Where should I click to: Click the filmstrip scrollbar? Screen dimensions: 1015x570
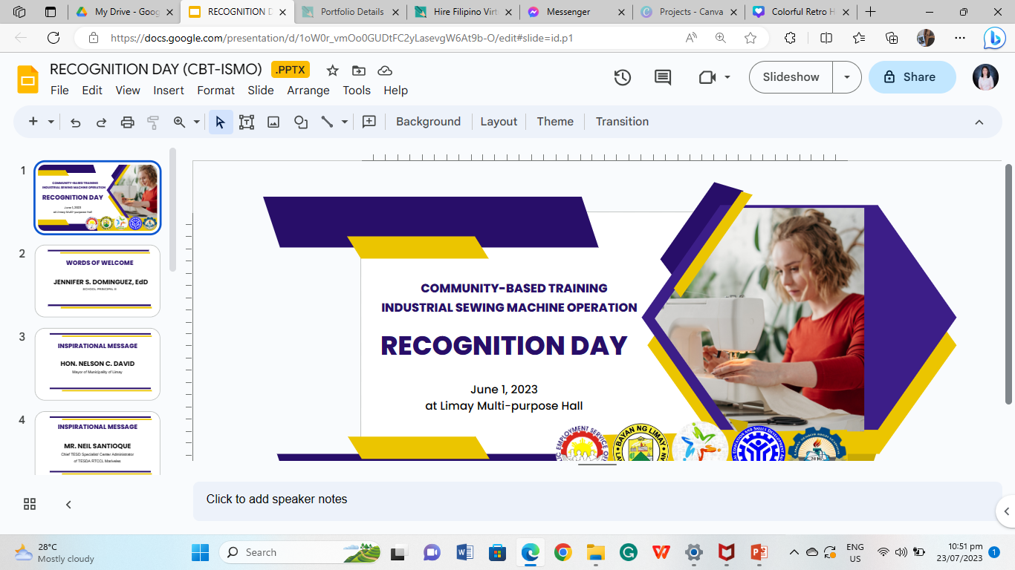point(173,209)
